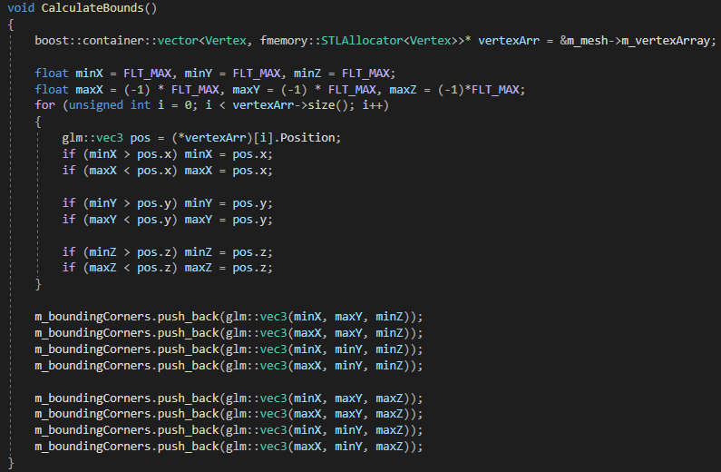Click push_back line with vec3(maxX, maxY, minZ)
The width and height of the screenshot is (721, 472).
(229, 332)
